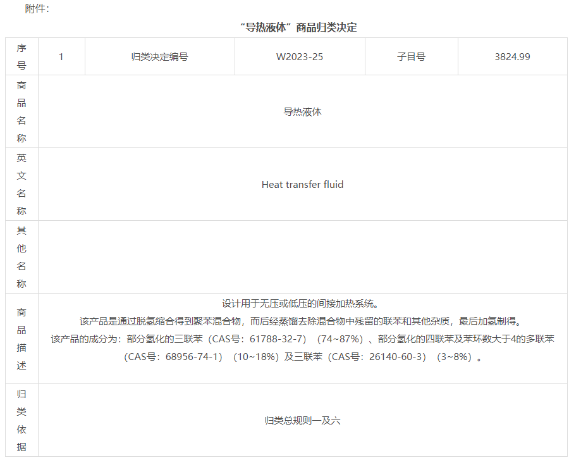This screenshot has width=569, height=460.
Task: Click the document title “导热液体”商品归类决定
Action: click(x=298, y=27)
